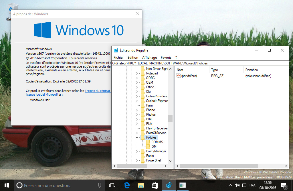Select the (par défaut) value name
Viewport: 293px width, 191px height.
189,76
